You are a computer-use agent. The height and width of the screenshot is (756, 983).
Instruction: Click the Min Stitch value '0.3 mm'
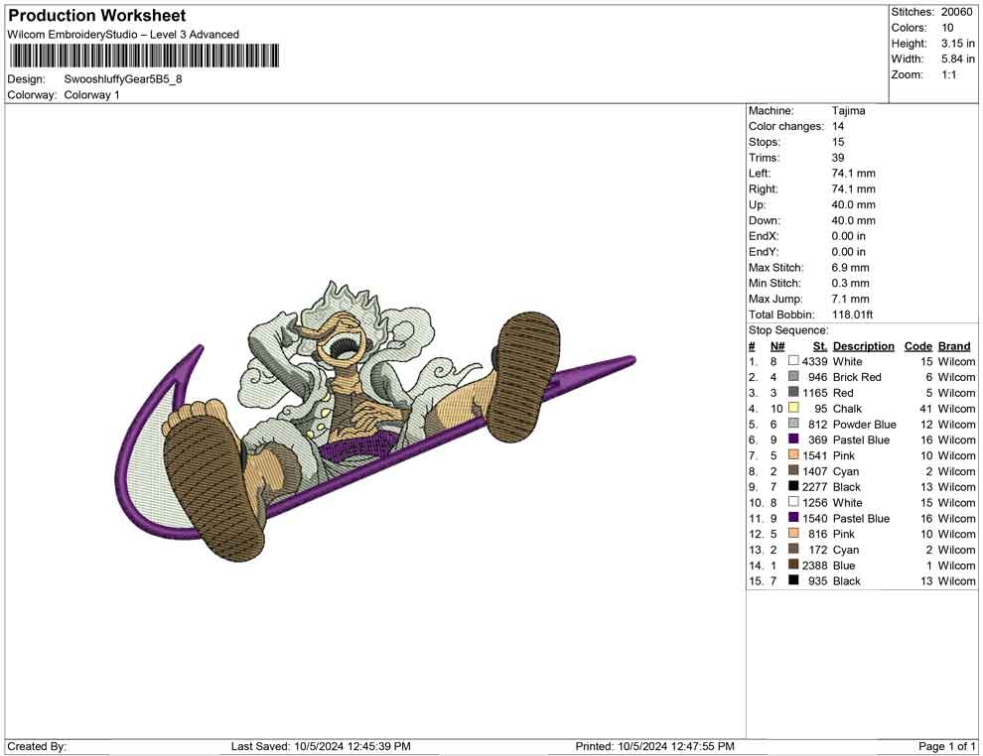pos(850,283)
